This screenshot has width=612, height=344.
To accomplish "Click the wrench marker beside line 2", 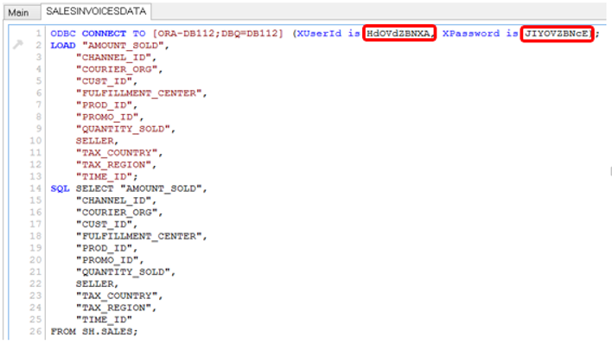I will coord(17,45).
